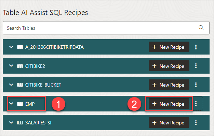The height and width of the screenshot is (136, 214).
Task: Click table icon beside SALARIES_SF
Action: tap(20, 123)
